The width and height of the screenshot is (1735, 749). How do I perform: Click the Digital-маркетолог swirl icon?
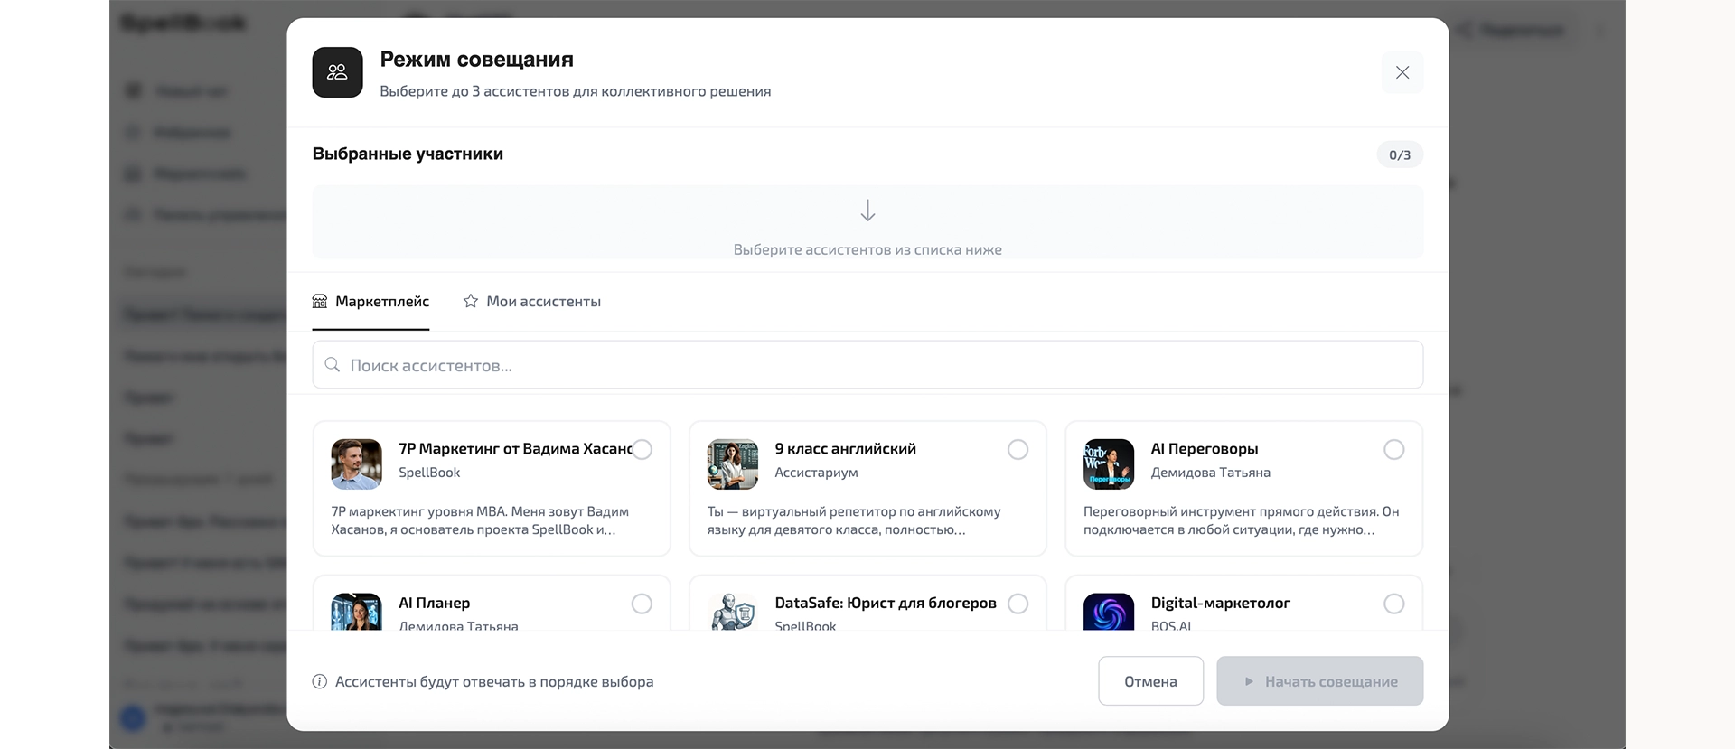coord(1108,613)
